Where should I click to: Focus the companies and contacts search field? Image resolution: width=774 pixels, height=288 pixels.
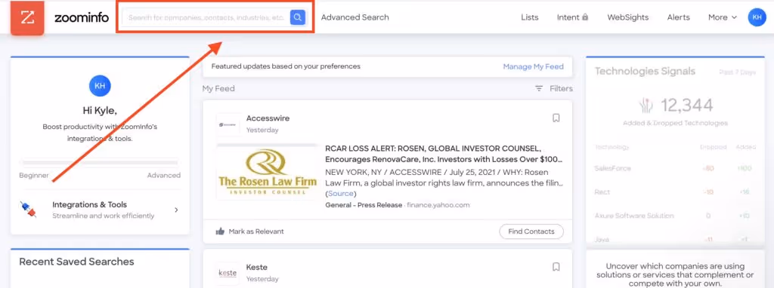206,17
